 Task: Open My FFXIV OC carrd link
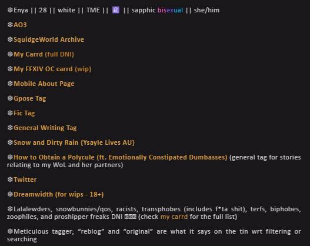coord(52,69)
